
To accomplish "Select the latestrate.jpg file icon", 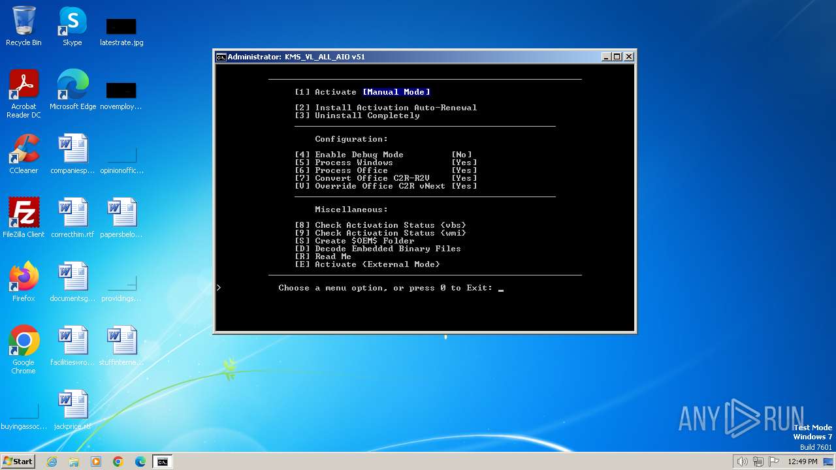I will point(121,31).
